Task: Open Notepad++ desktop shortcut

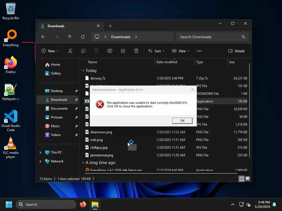Action: (x=11, y=92)
